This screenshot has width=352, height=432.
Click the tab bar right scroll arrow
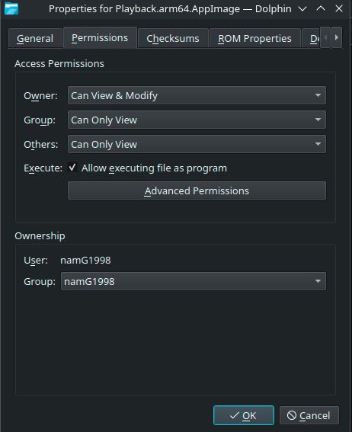coord(337,37)
